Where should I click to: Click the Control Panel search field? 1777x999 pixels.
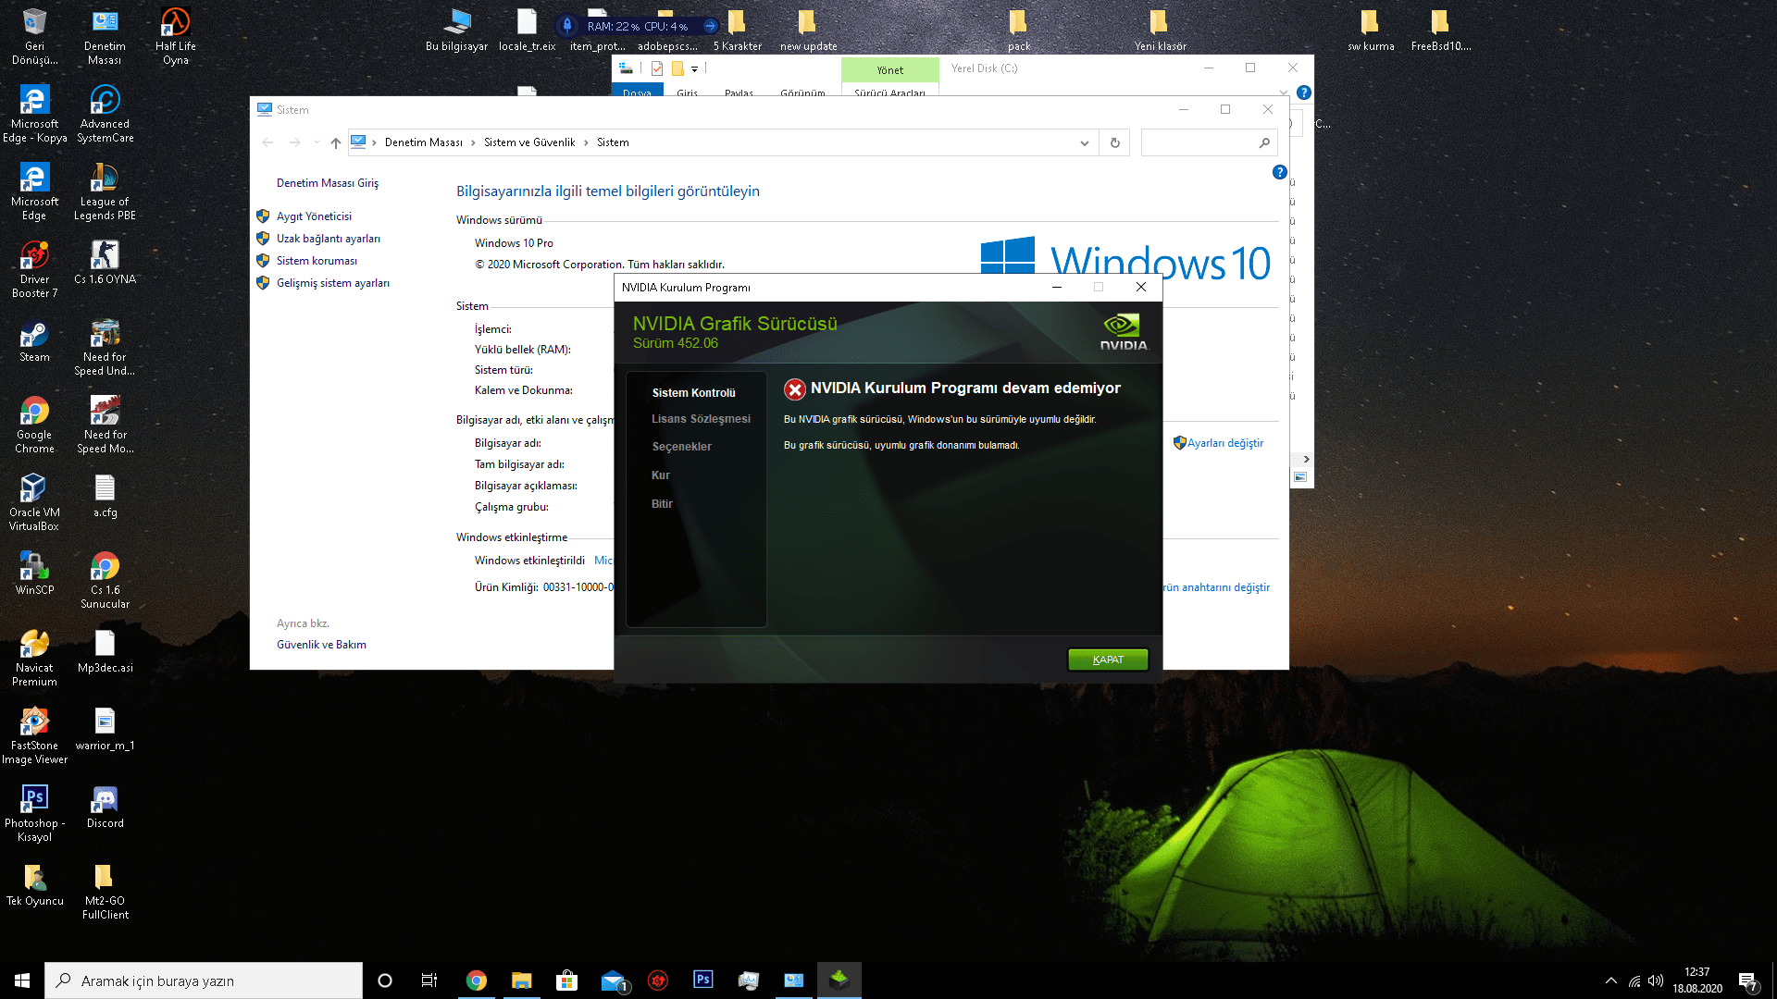pyautogui.click(x=1209, y=142)
